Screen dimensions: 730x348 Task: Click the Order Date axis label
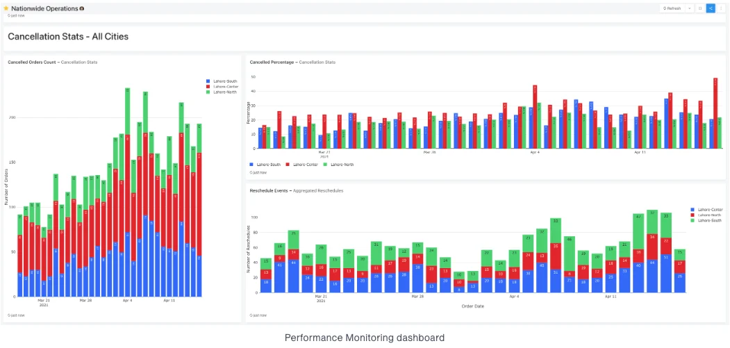point(473,306)
